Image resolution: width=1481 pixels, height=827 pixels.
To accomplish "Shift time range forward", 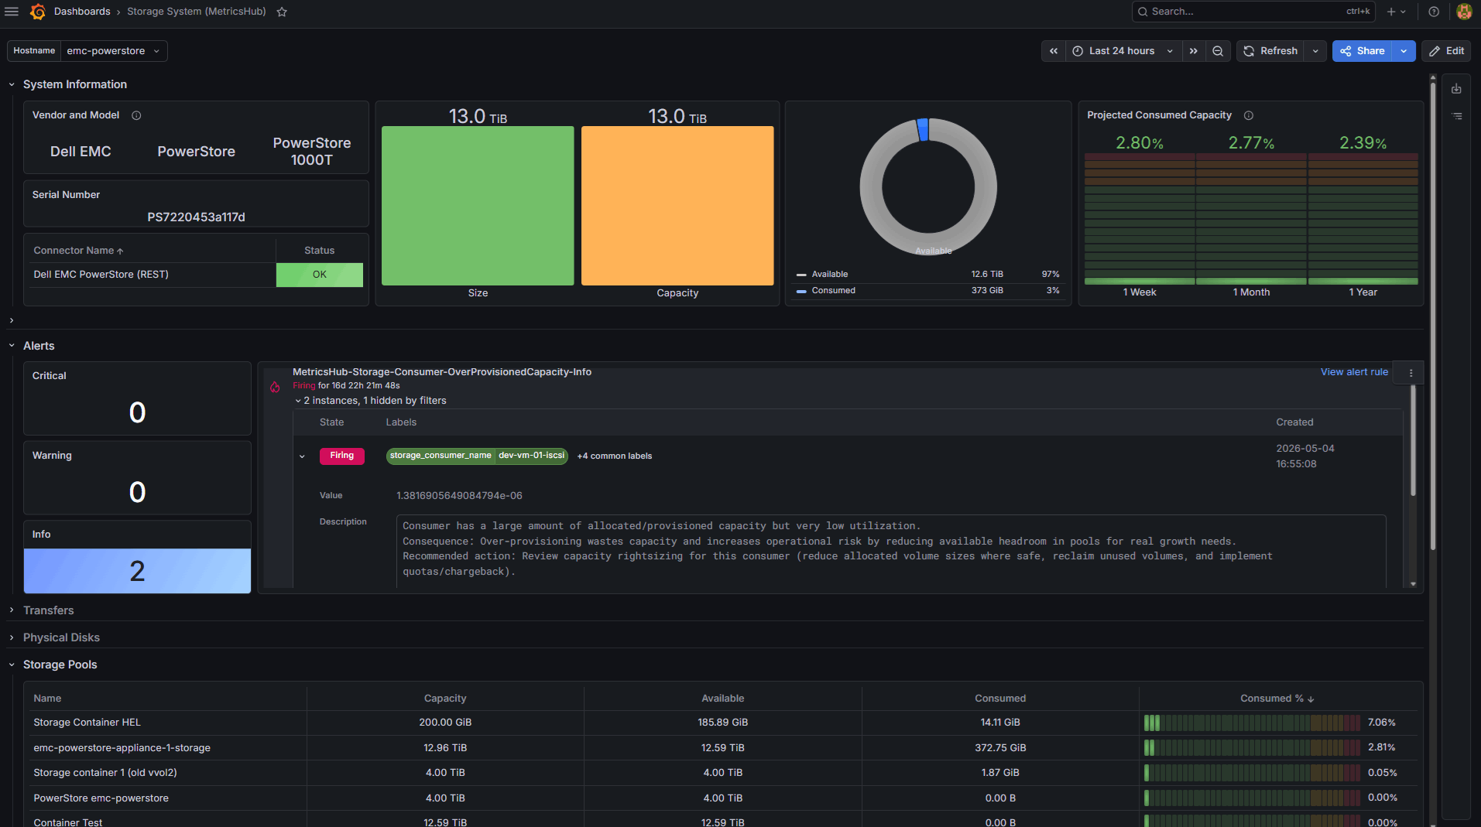I will (x=1194, y=51).
